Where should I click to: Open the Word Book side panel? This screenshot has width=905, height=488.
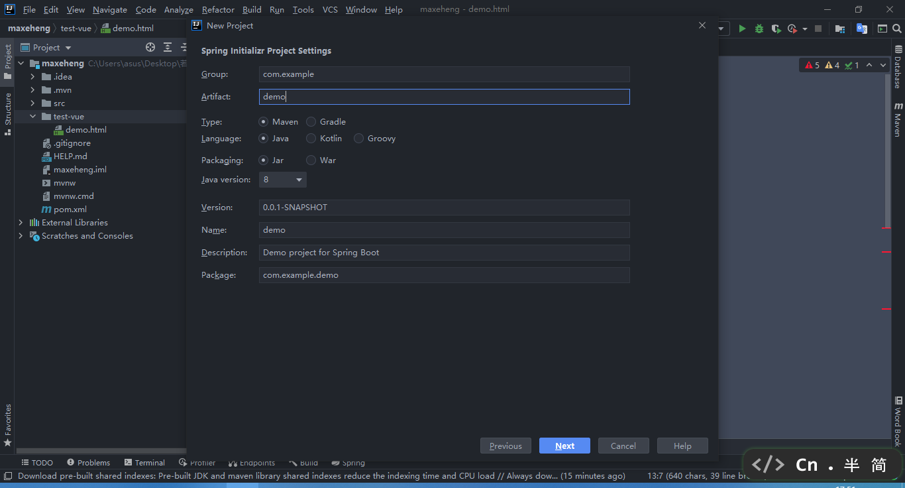898,422
